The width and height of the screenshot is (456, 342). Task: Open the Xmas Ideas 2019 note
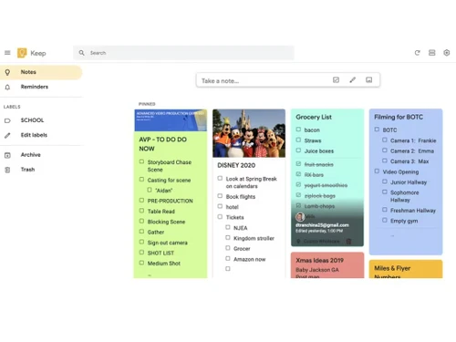point(327,265)
